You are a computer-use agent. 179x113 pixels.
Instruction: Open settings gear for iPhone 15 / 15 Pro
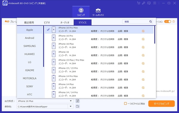point(143,71)
